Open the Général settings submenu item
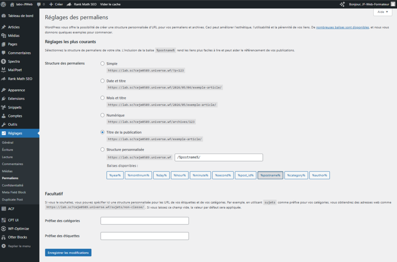 (x=8, y=142)
